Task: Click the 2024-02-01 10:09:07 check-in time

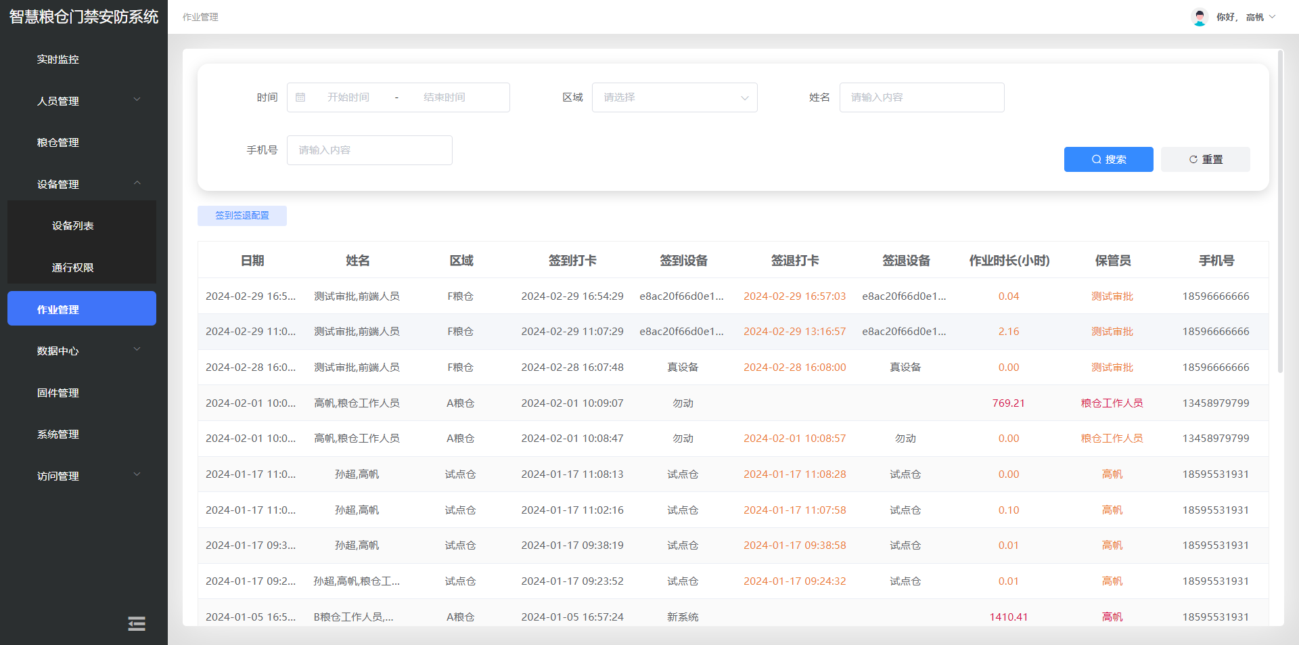Action: 572,403
